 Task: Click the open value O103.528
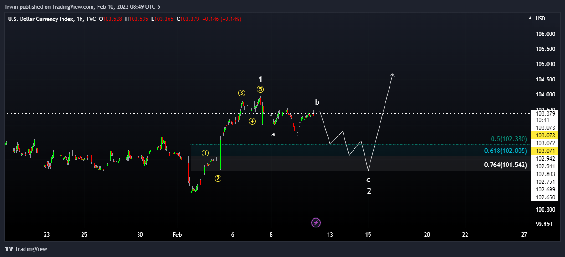[x=112, y=19]
